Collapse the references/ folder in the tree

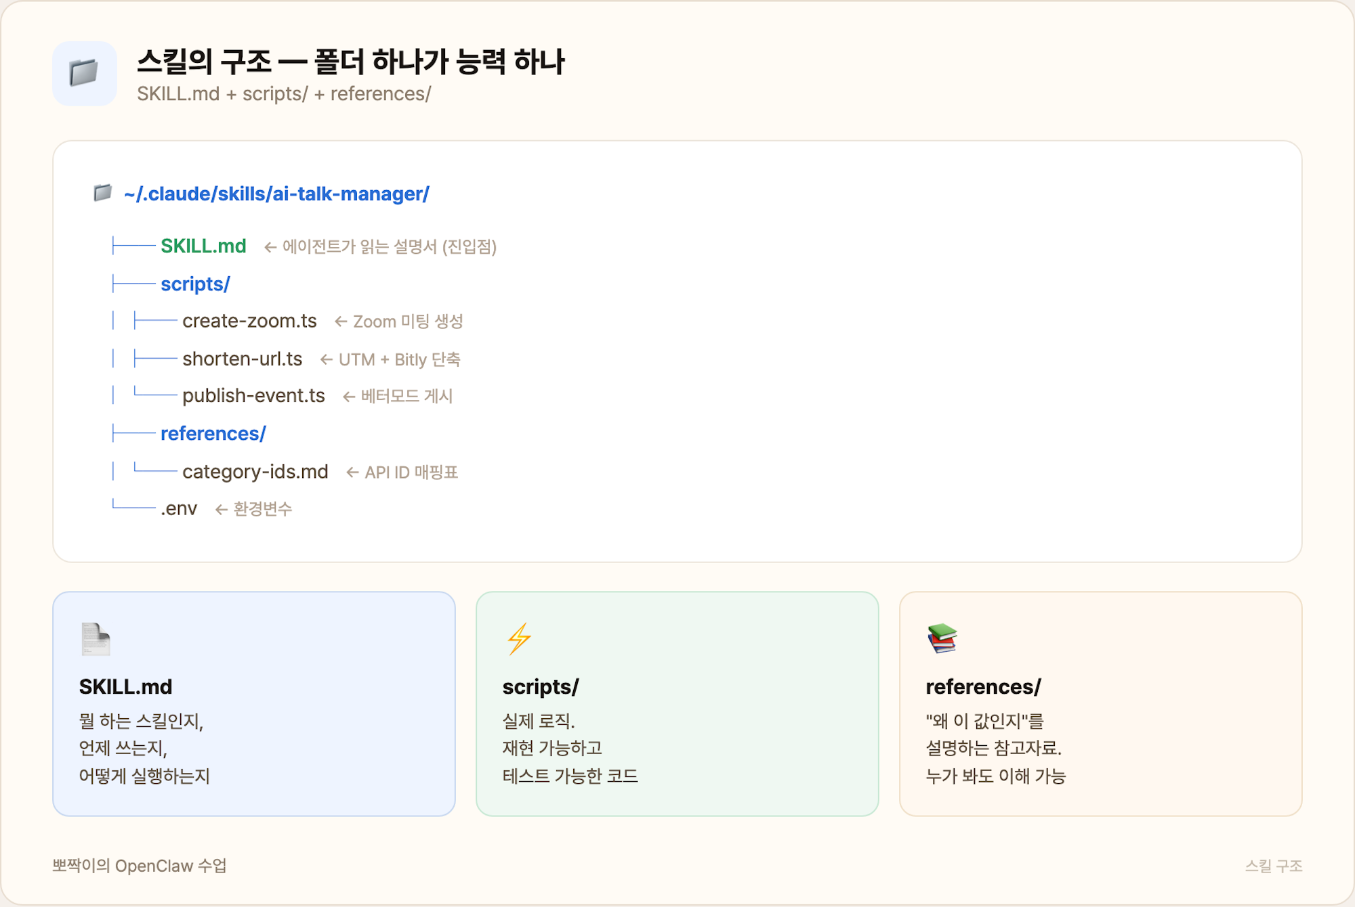tap(212, 433)
